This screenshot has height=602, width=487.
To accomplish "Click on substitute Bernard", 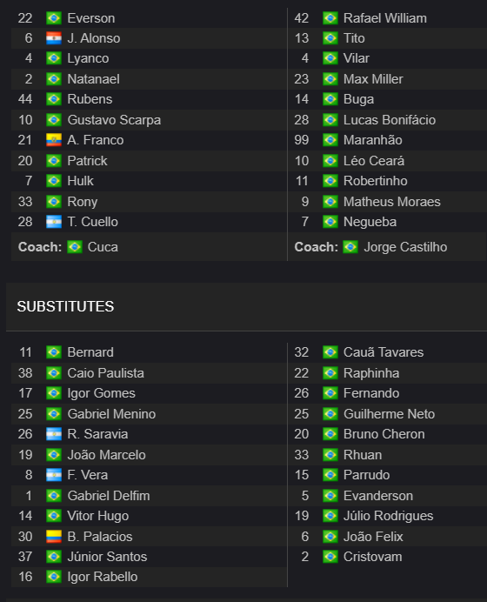I will pyautogui.click(x=90, y=352).
